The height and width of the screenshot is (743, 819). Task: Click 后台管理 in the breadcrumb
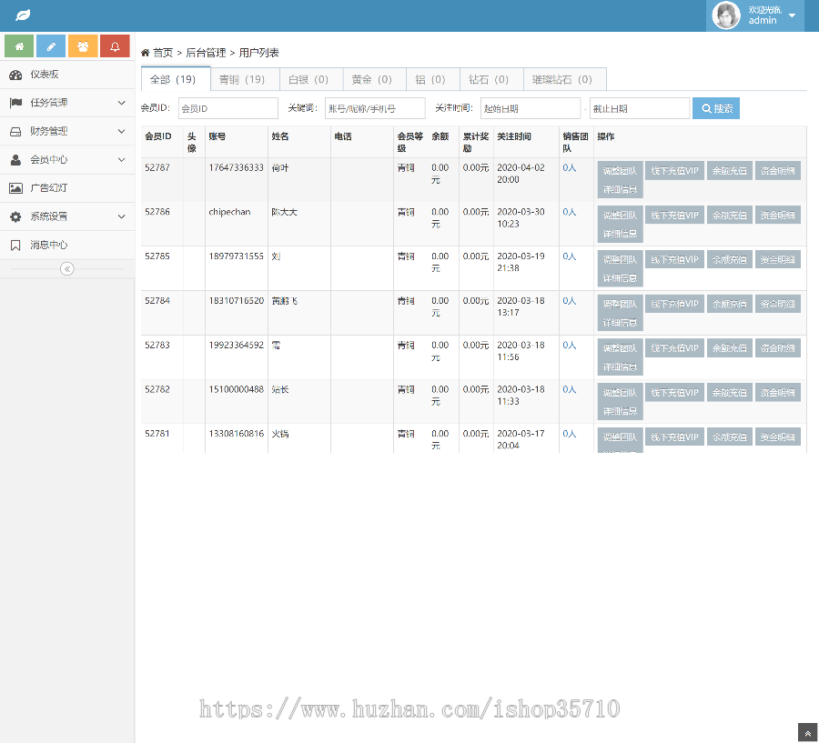point(206,53)
